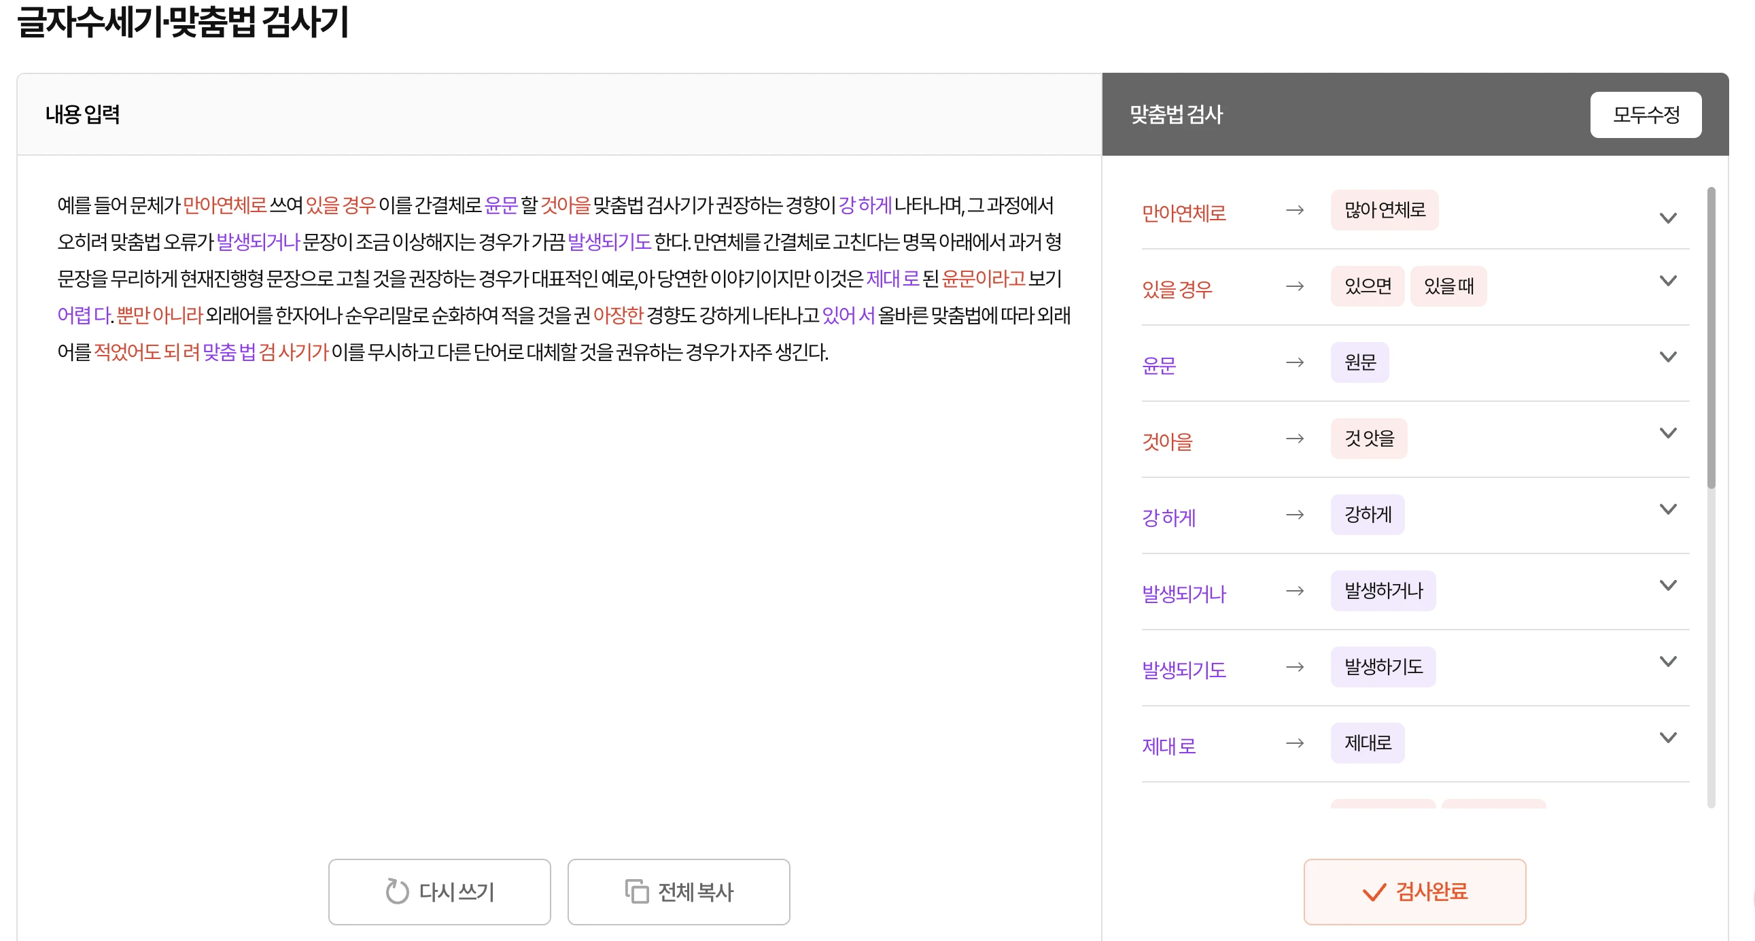Expand the 만아연체로 correction row

1669,218
